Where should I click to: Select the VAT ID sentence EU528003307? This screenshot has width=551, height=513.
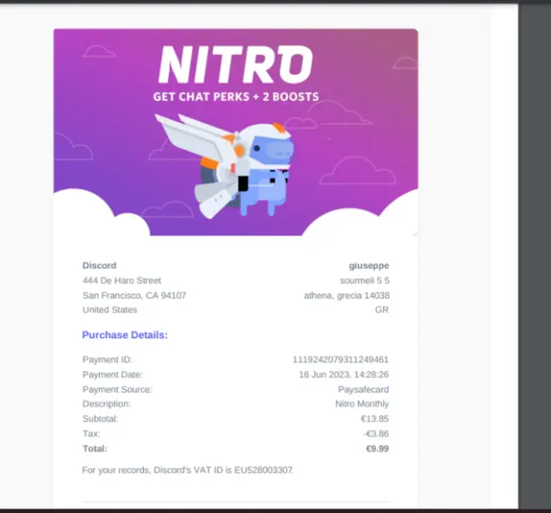pyautogui.click(x=188, y=470)
